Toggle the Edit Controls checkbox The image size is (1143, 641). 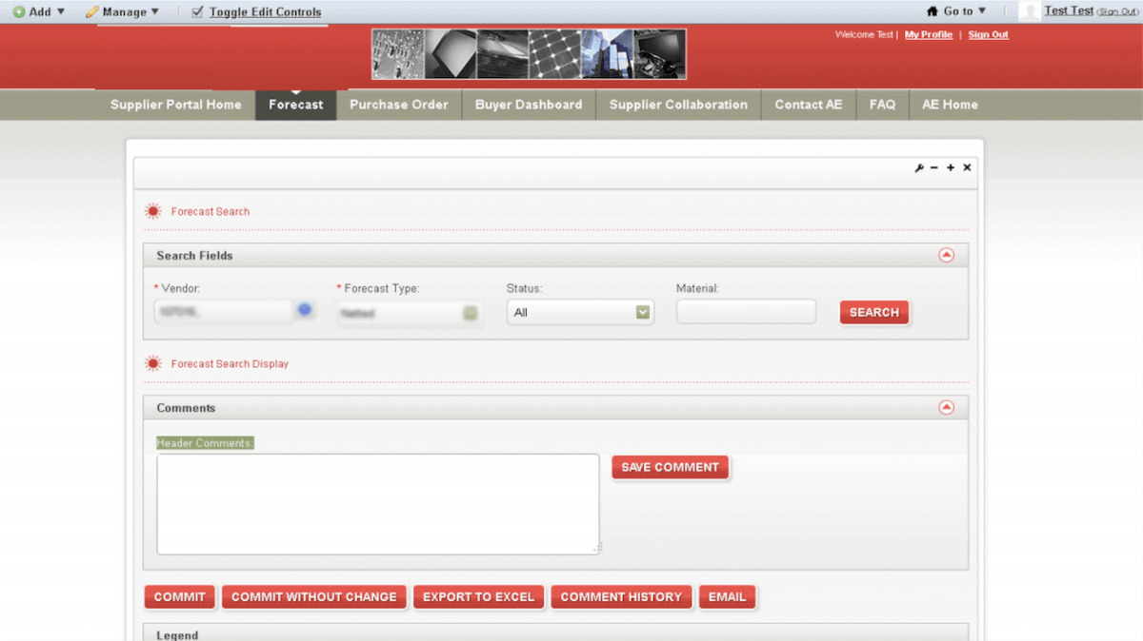(198, 12)
